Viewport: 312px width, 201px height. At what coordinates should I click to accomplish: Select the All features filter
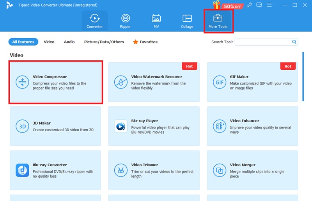[23, 42]
